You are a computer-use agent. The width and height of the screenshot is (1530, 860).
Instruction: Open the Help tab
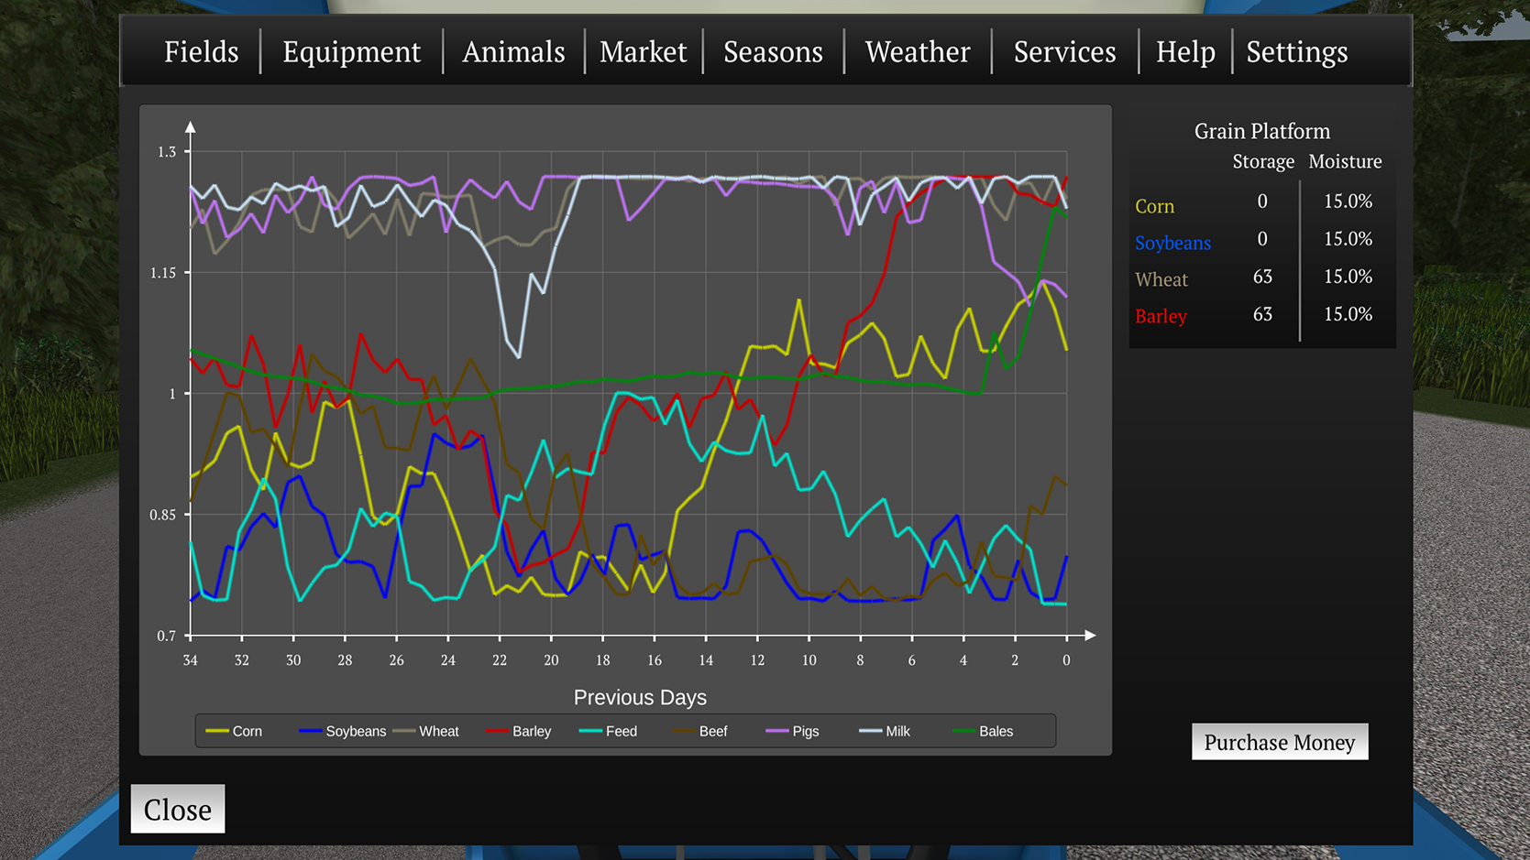pos(1184,52)
